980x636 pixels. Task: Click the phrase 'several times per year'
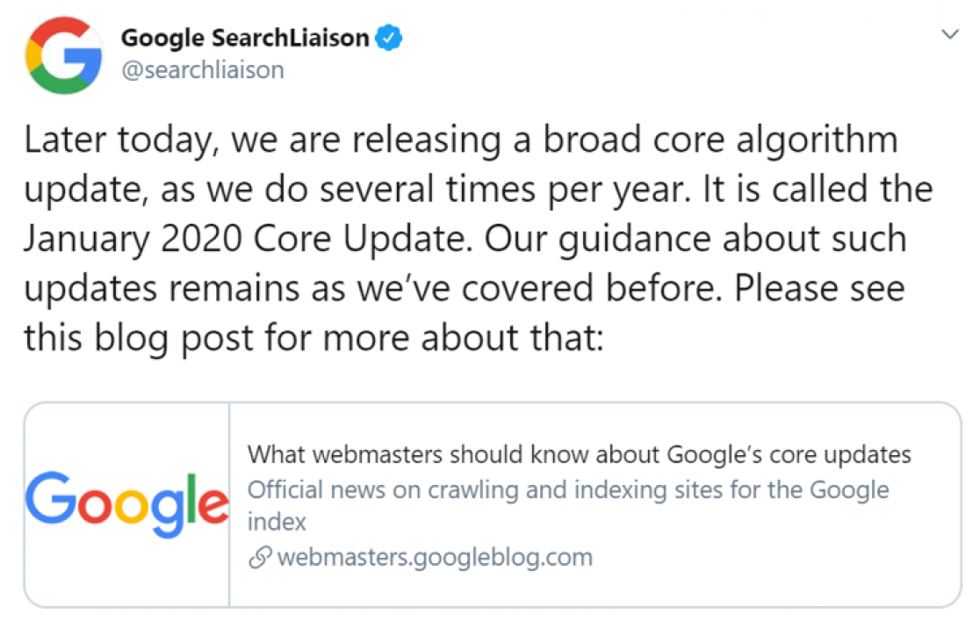tap(505, 189)
